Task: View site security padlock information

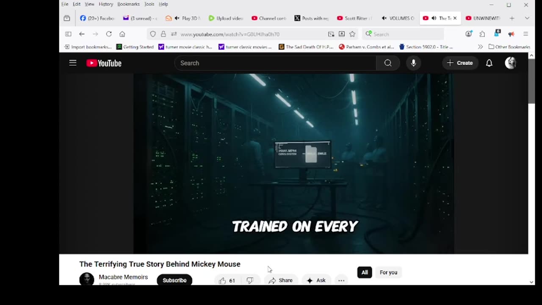Action: (x=163, y=34)
